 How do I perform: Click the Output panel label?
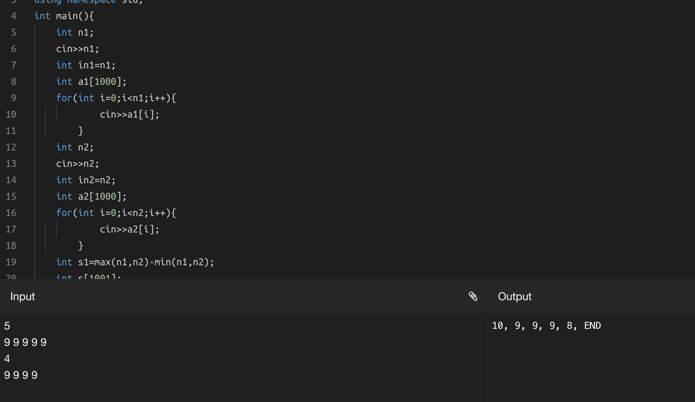[515, 296]
